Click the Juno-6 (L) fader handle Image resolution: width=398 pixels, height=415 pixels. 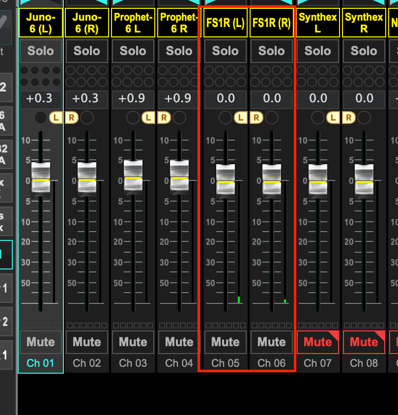coord(41,179)
